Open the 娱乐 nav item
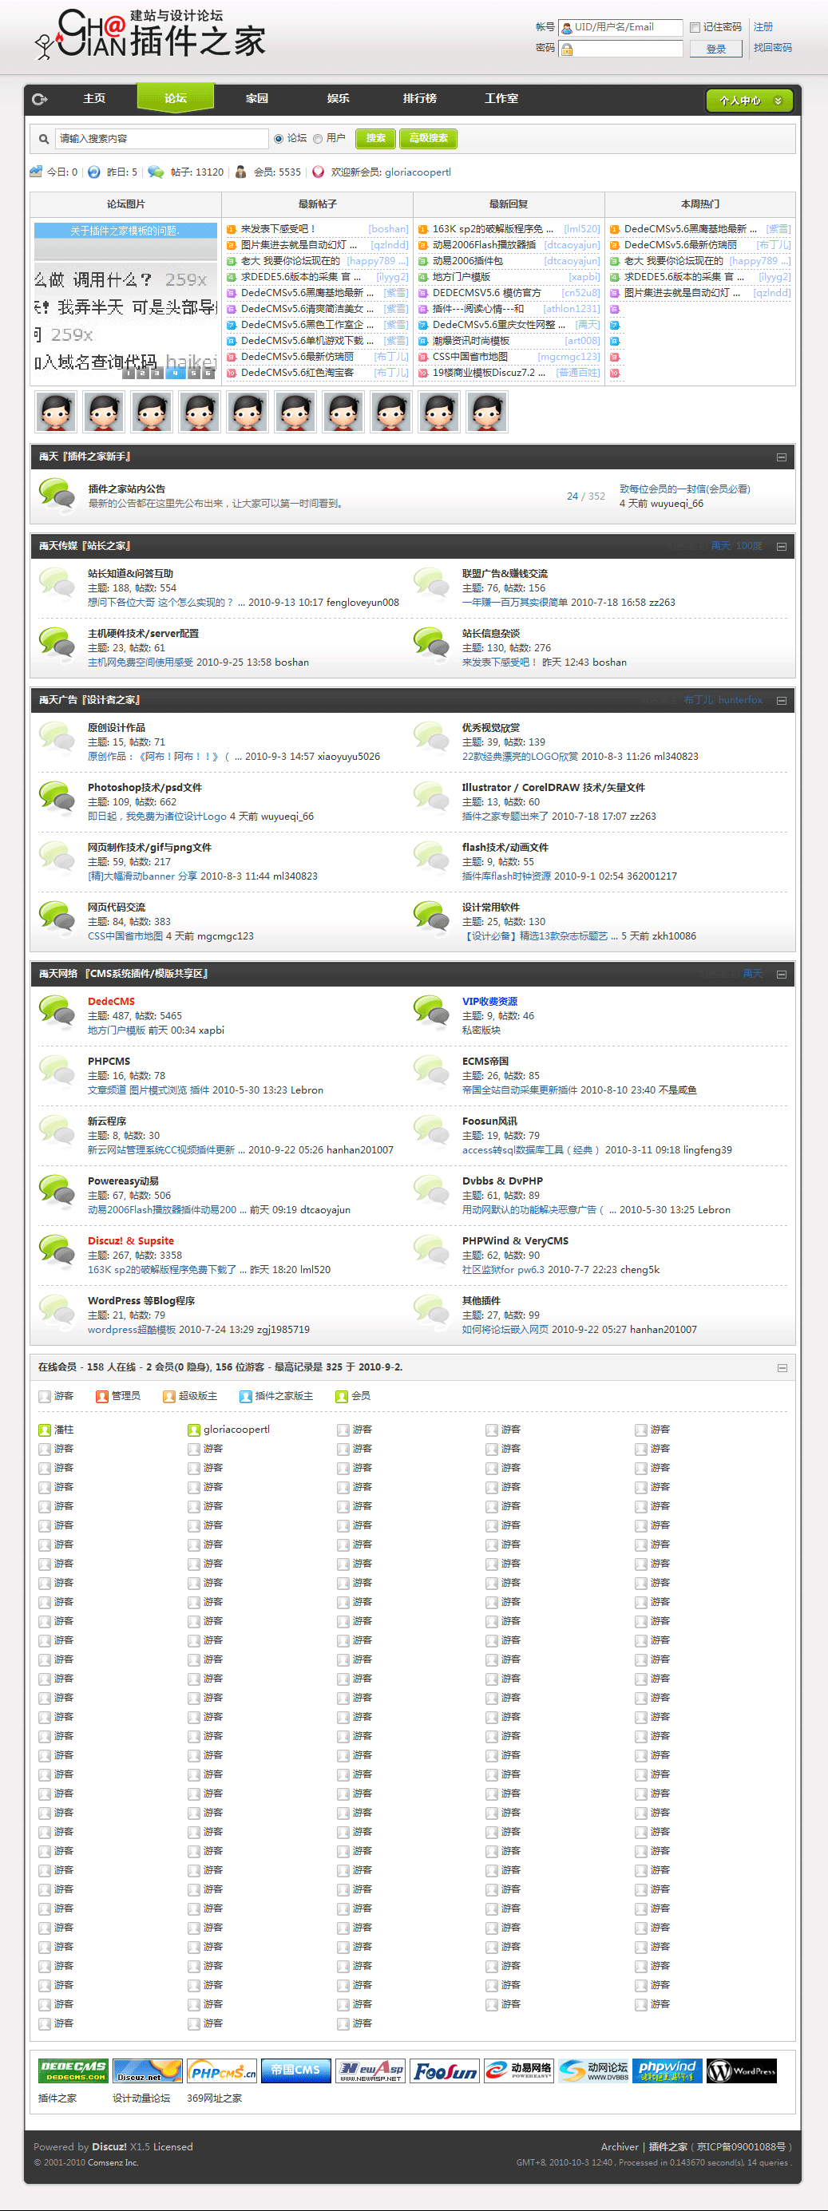 coord(339,99)
